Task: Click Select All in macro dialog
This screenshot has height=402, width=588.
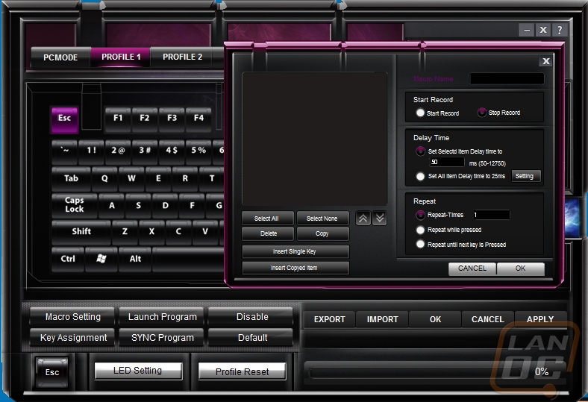Action: click(x=267, y=219)
